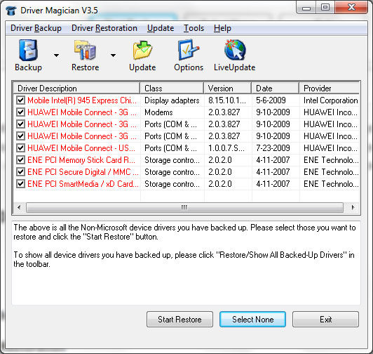The height and width of the screenshot is (354, 373).
Task: Expand the Restore dropdown arrow
Action: 114,55
